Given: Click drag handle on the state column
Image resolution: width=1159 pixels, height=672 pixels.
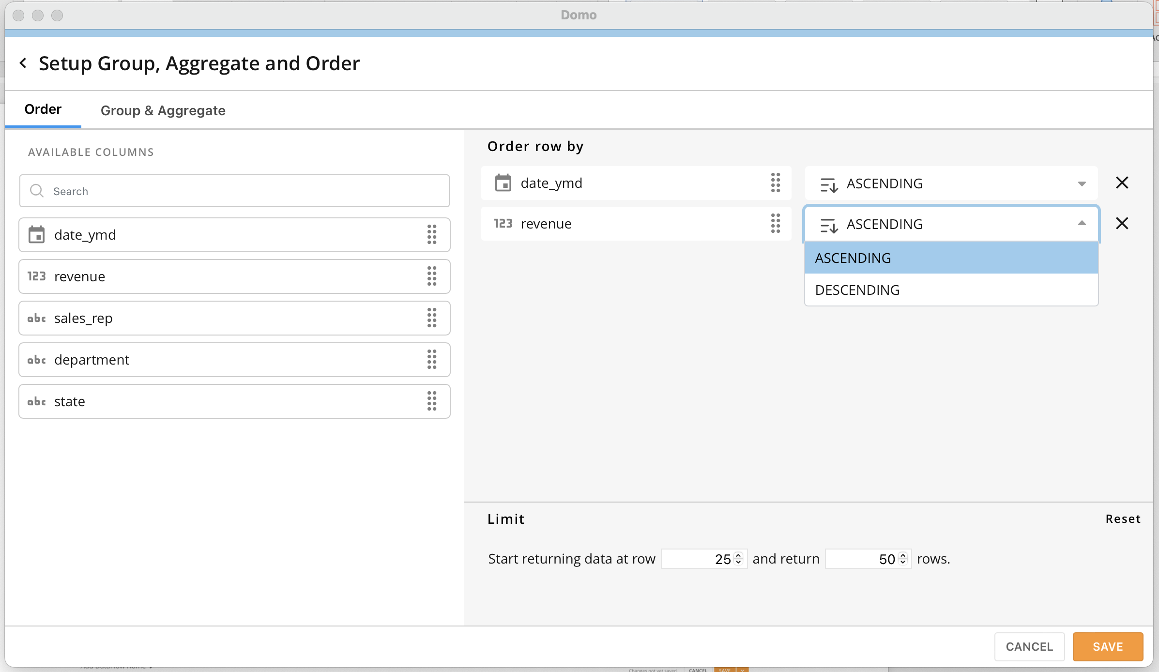Looking at the screenshot, I should tap(432, 401).
